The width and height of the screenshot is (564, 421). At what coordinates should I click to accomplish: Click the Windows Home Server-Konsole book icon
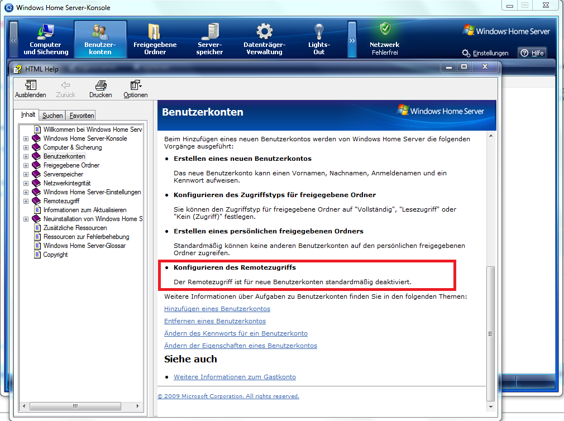(36, 138)
